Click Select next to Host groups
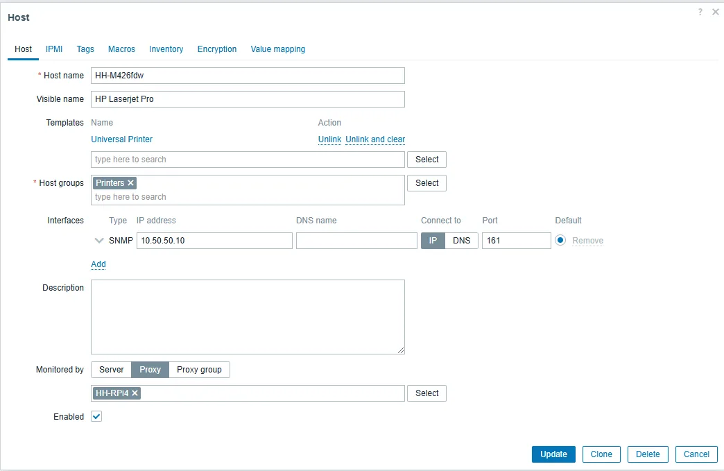Image resolution: width=724 pixels, height=471 pixels. pos(426,183)
